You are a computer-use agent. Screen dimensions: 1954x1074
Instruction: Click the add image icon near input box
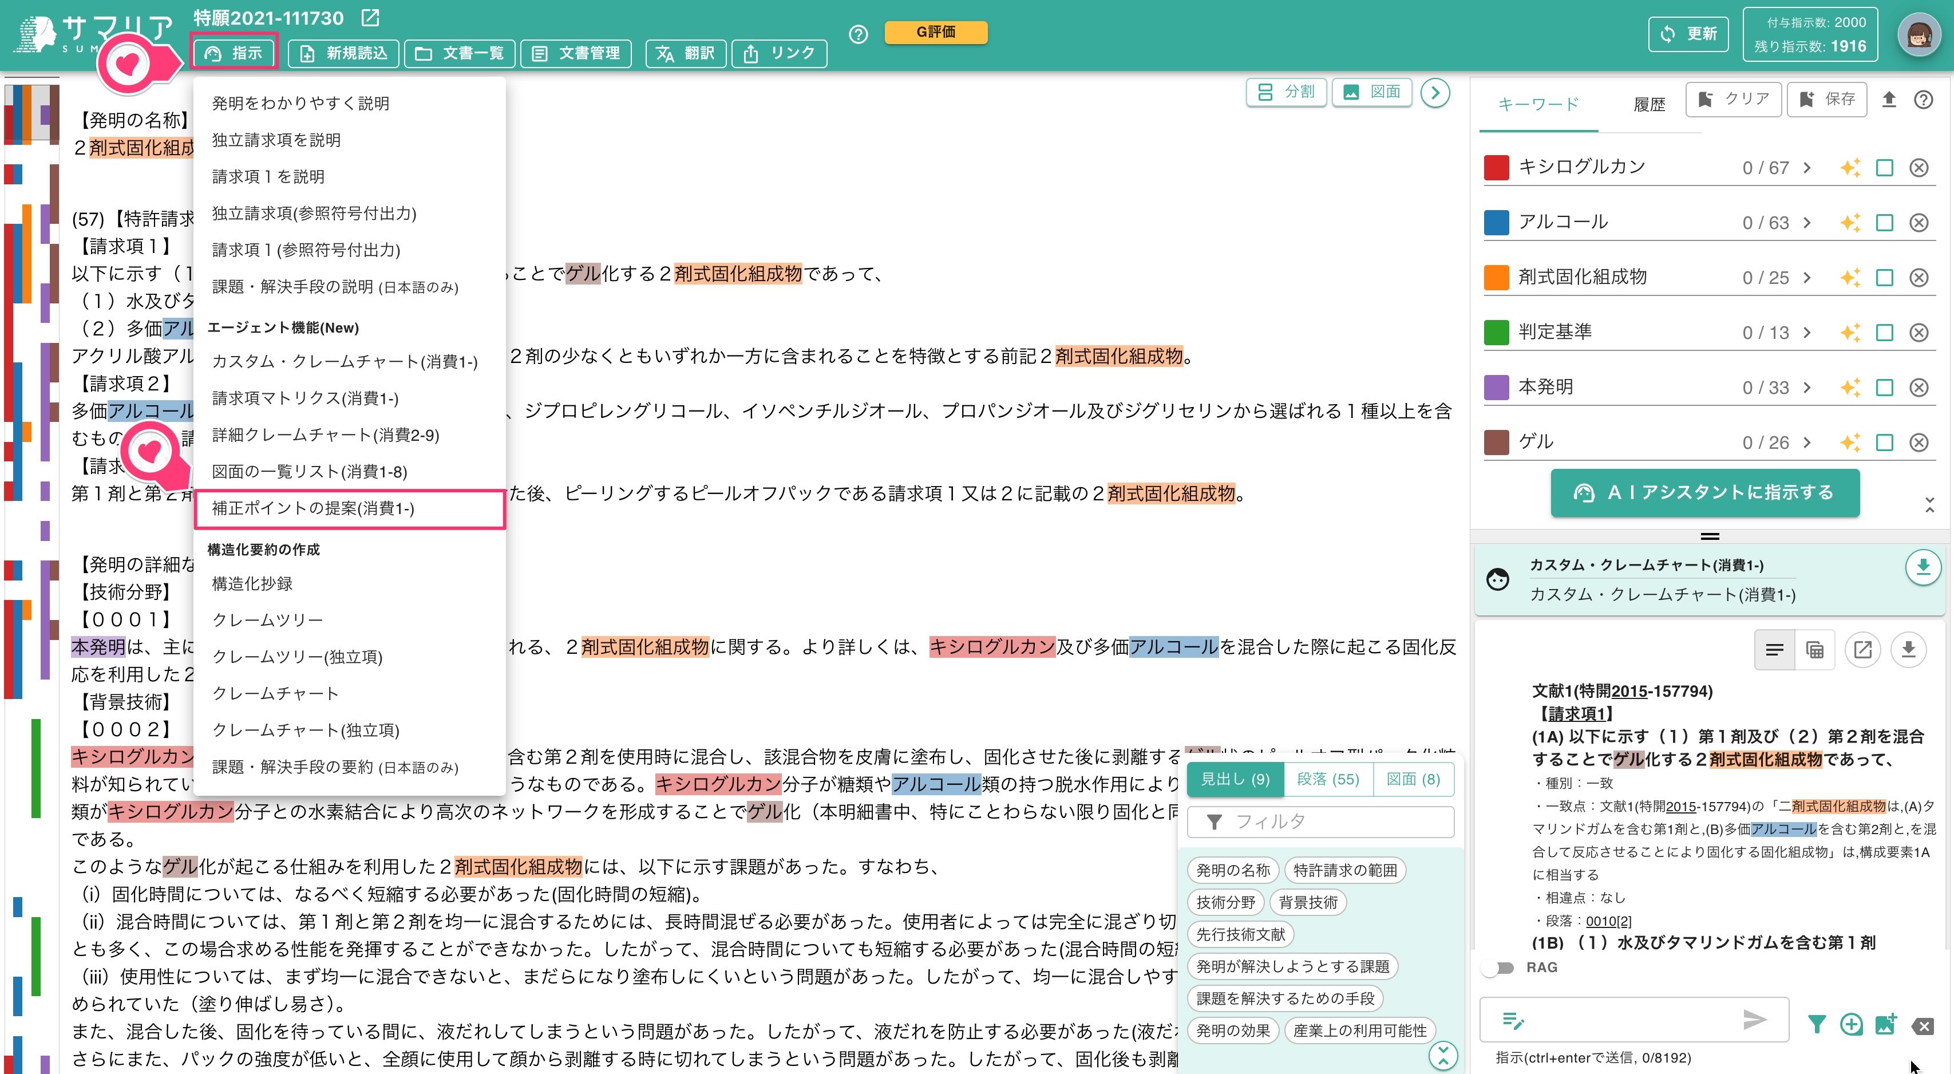(1886, 1025)
